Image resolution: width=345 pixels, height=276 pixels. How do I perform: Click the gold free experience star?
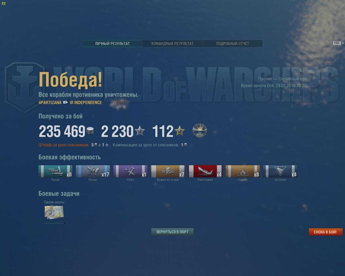click(x=180, y=131)
